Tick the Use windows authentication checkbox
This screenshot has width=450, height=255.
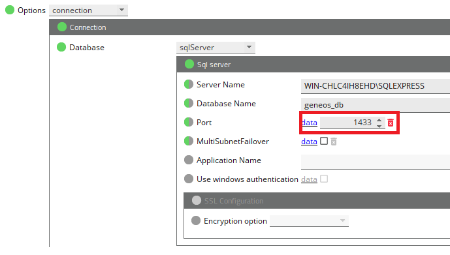[324, 179]
